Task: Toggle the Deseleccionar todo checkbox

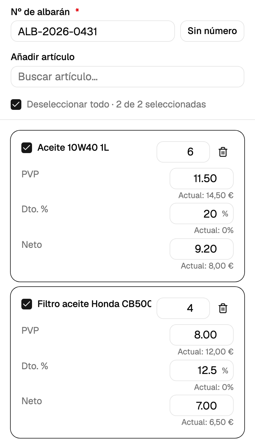Action: click(x=16, y=105)
